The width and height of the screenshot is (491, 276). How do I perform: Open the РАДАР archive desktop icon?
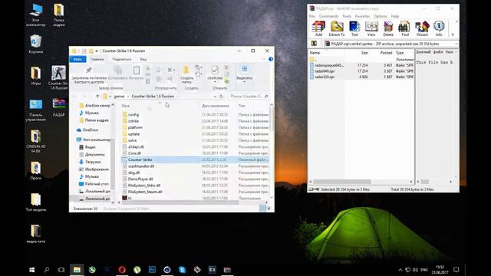coord(58,107)
